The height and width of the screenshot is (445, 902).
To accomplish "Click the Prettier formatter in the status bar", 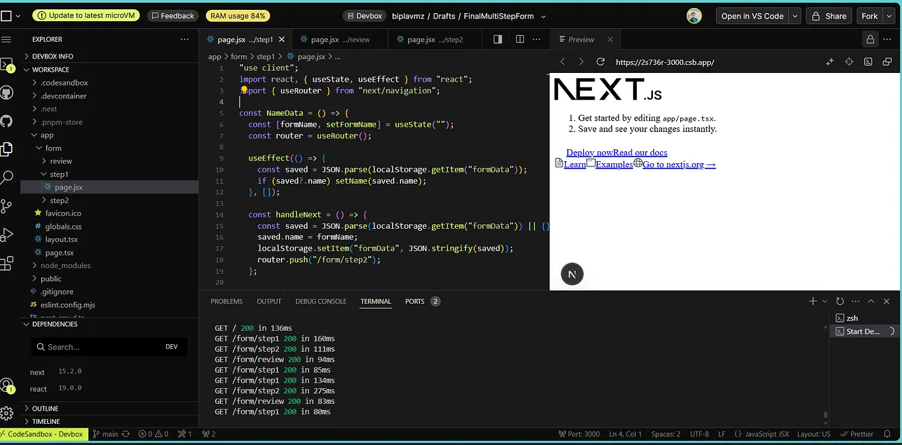I will tap(857, 434).
